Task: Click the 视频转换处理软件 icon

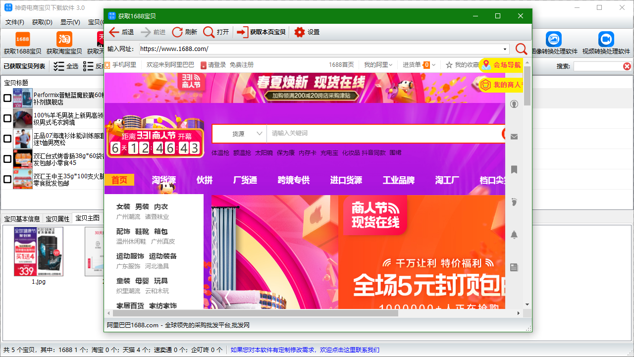Action: point(606,39)
